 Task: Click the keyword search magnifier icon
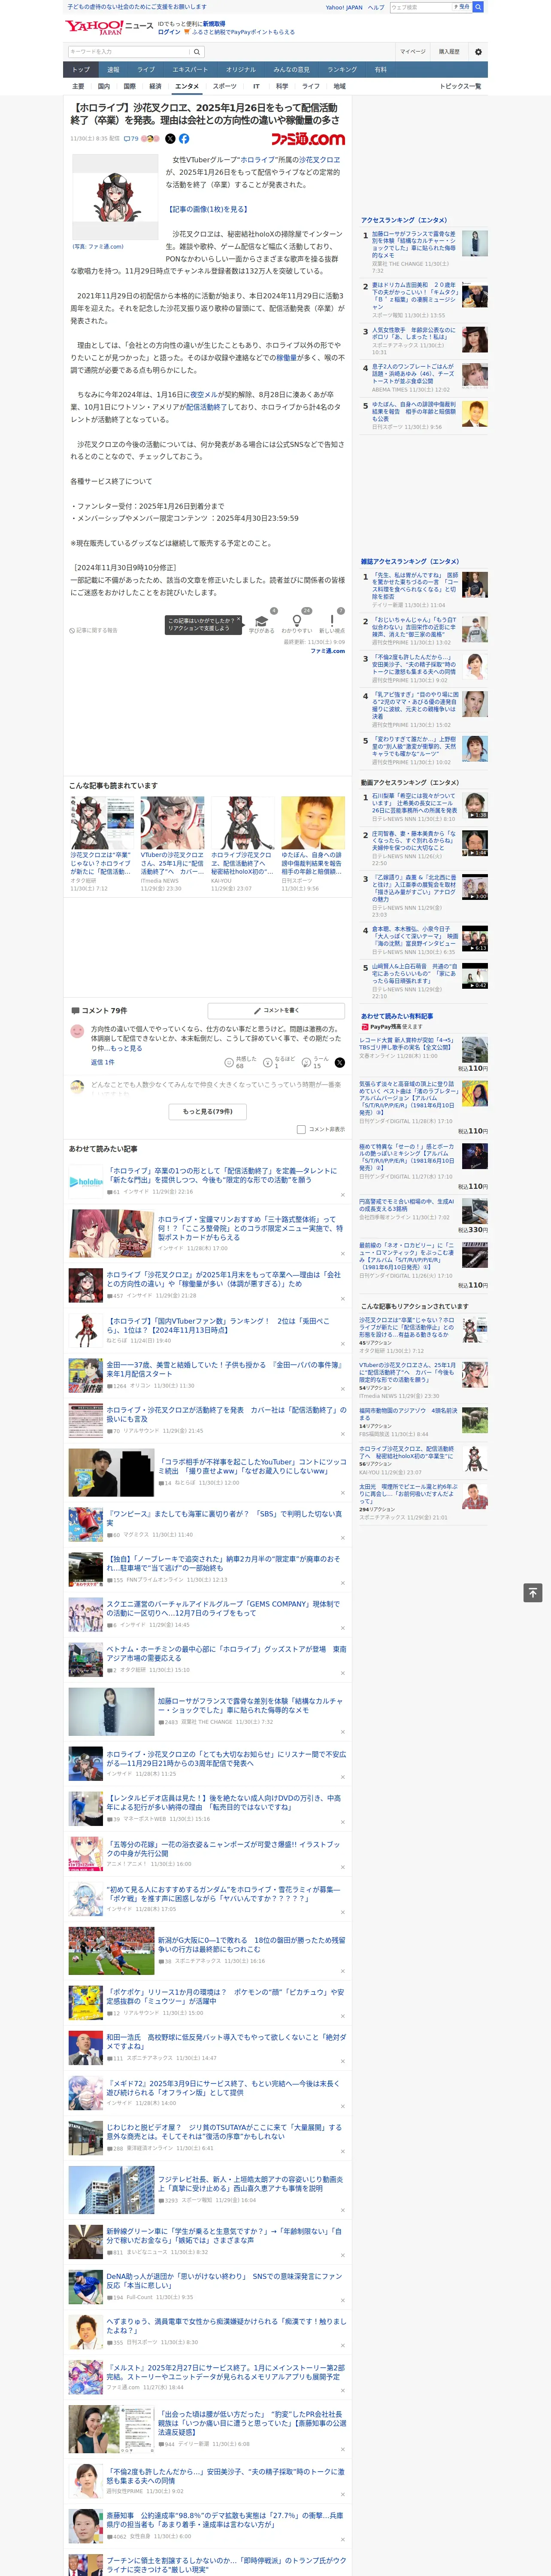click(x=197, y=51)
